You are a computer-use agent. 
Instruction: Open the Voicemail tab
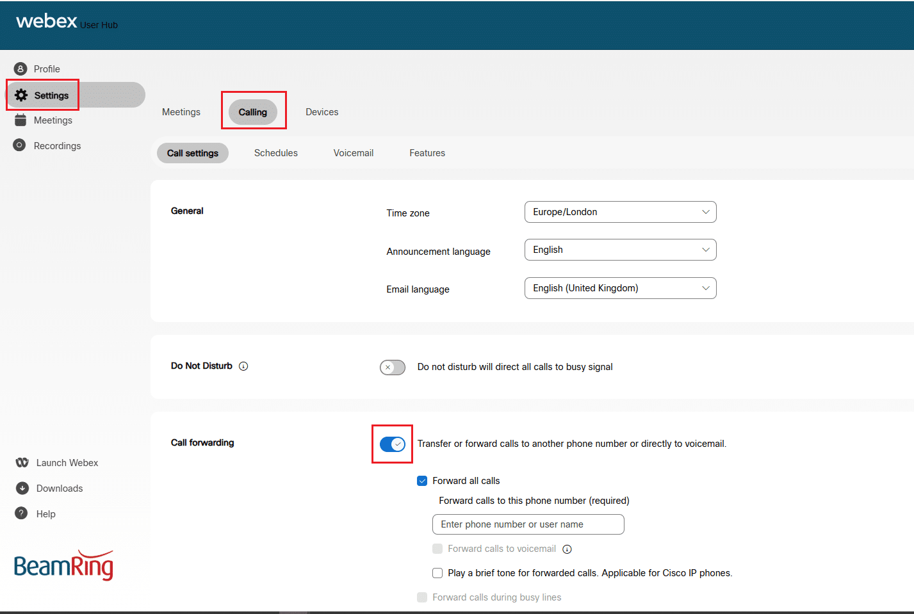click(x=353, y=152)
